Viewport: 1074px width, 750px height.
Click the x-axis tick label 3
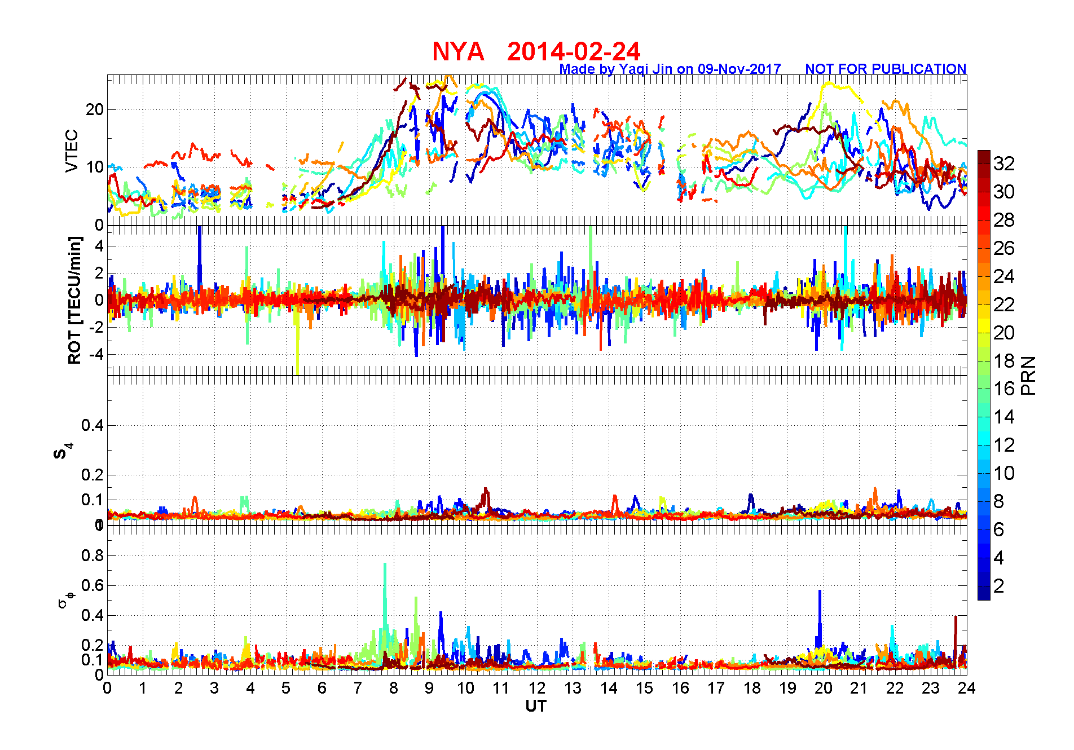coord(214,688)
